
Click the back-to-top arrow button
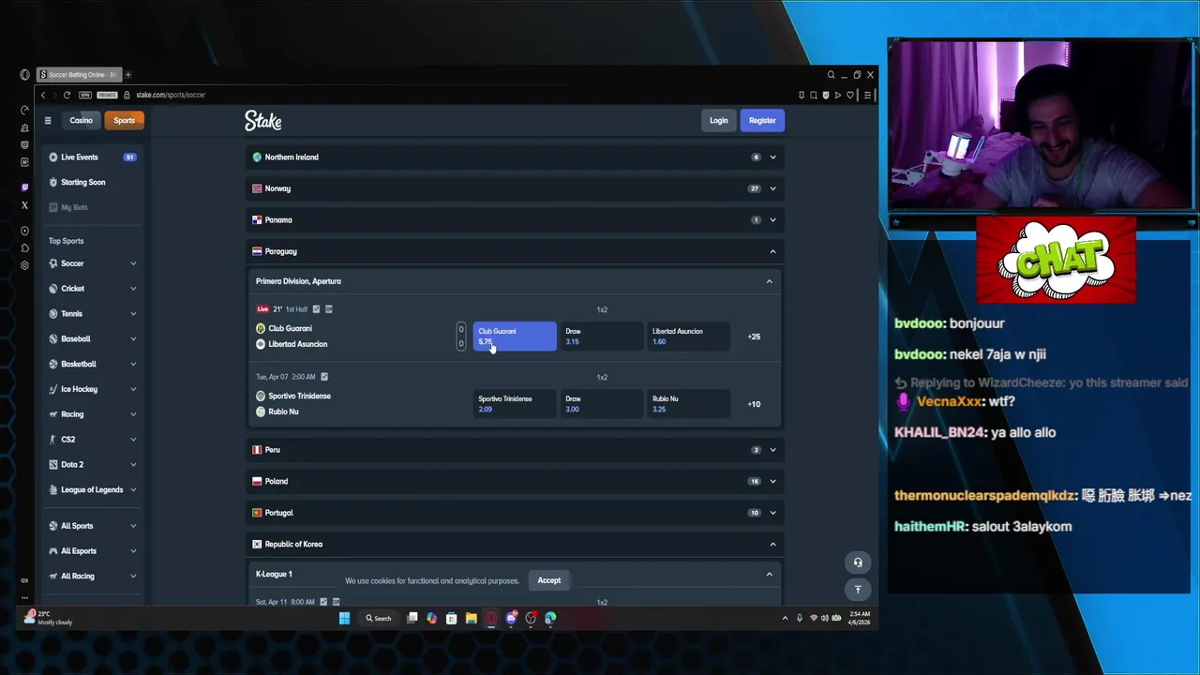click(858, 589)
